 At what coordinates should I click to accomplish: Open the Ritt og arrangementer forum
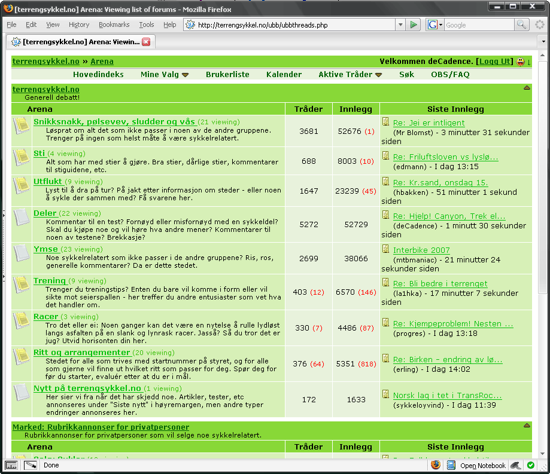82,353
